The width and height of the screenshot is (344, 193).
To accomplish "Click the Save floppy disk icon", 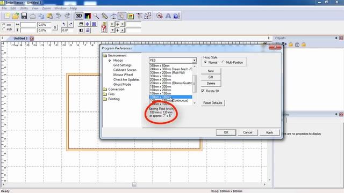I will (24, 16).
